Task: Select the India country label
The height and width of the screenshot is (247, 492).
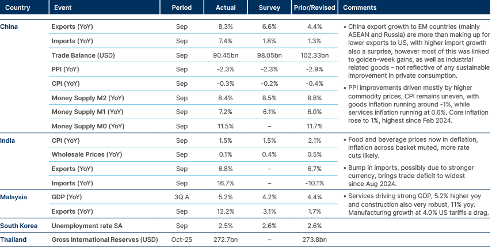Action: pos(7,140)
